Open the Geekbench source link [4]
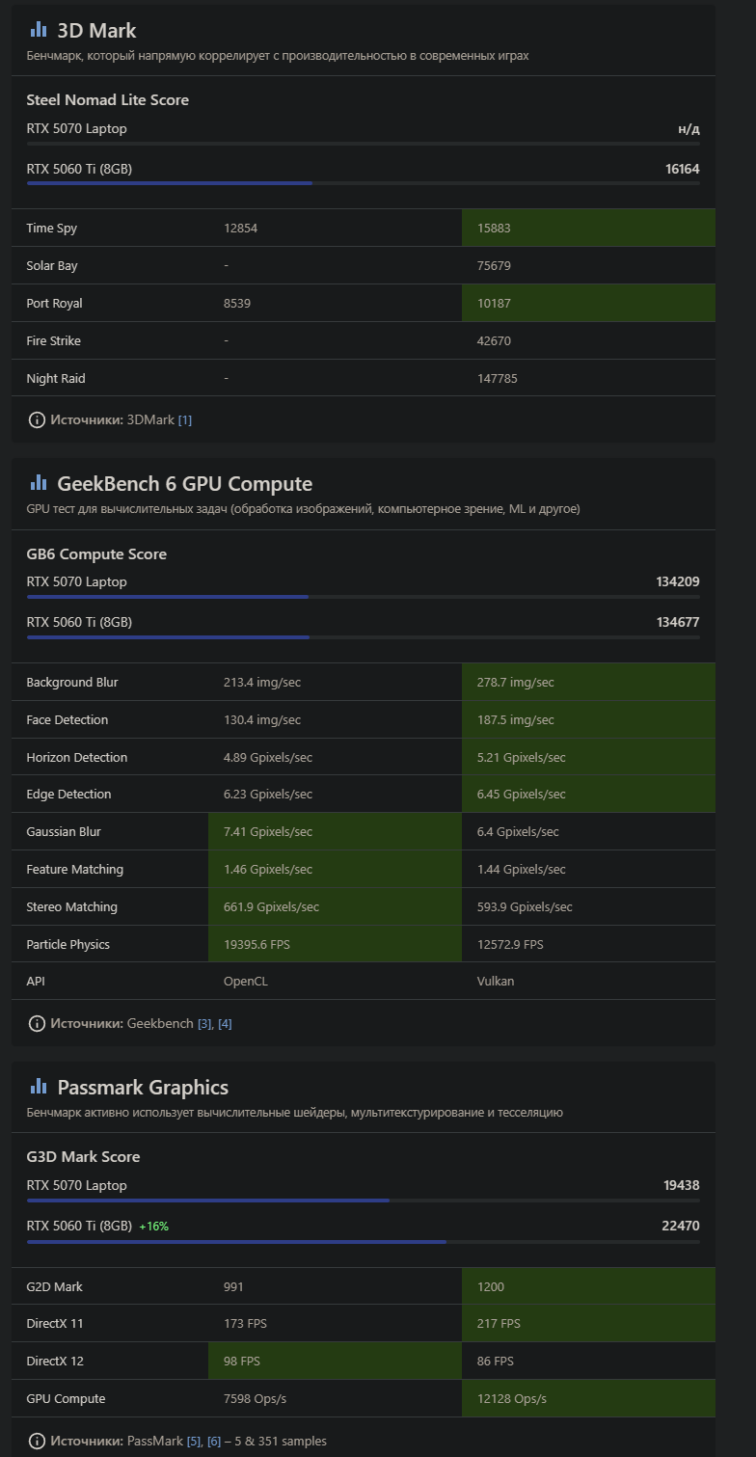The height and width of the screenshot is (1457, 756). click(x=225, y=1023)
